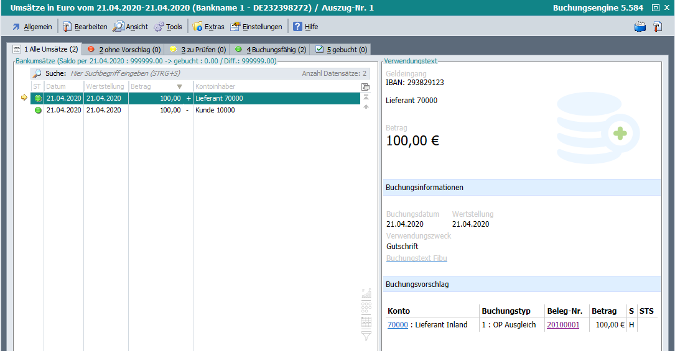Click green status dot of Kunde 10000
The height and width of the screenshot is (351, 675).
point(38,110)
